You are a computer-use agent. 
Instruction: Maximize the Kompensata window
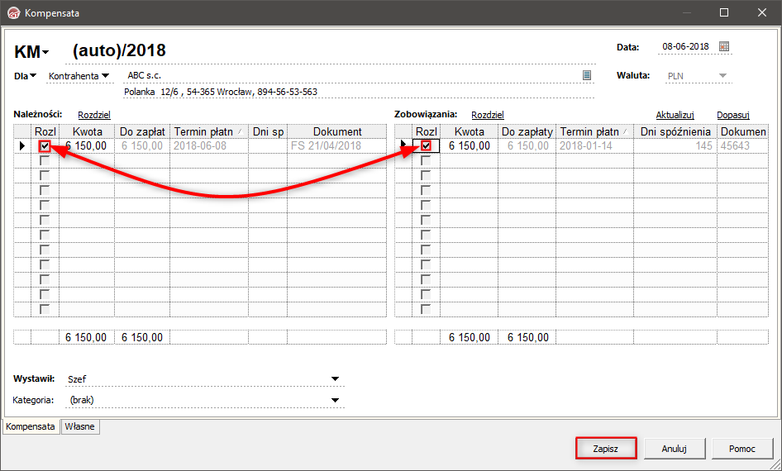[724, 12]
